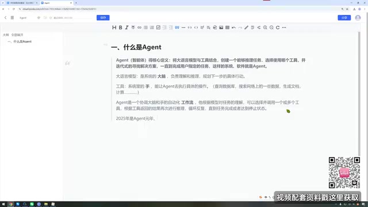Open a new browser tab
The height and width of the screenshot is (207, 368).
click(76, 3)
